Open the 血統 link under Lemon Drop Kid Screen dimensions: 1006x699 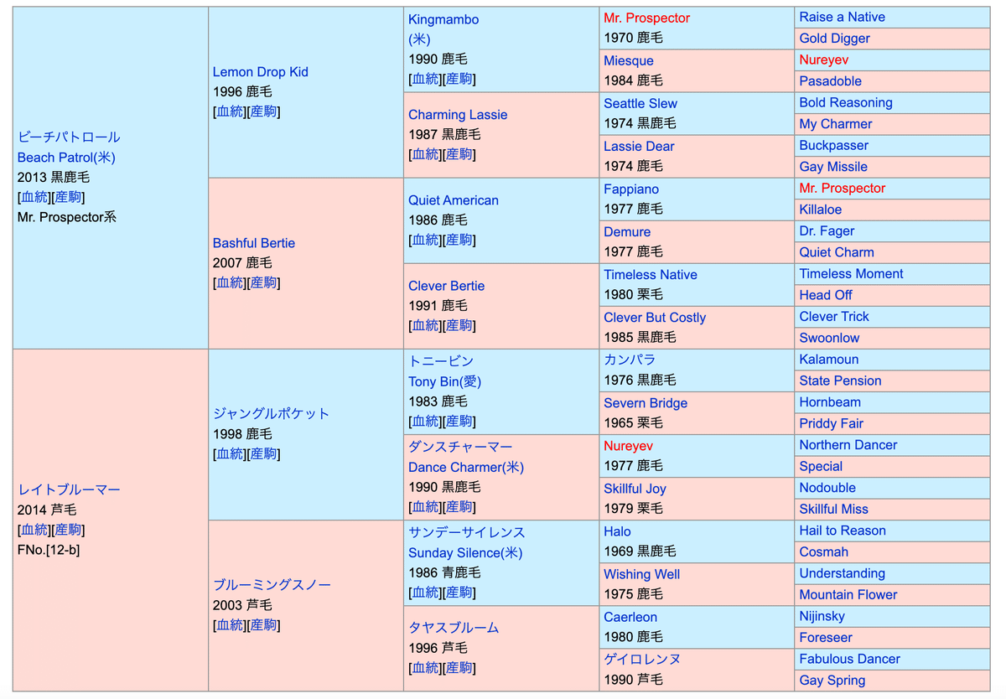(x=230, y=112)
